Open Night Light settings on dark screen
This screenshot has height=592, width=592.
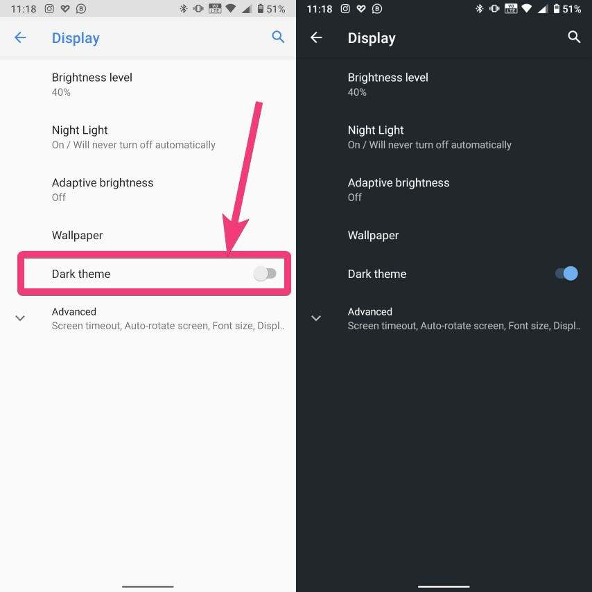pyautogui.click(x=444, y=137)
